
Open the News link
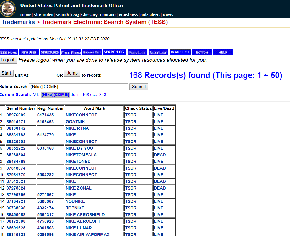(x=168, y=15)
